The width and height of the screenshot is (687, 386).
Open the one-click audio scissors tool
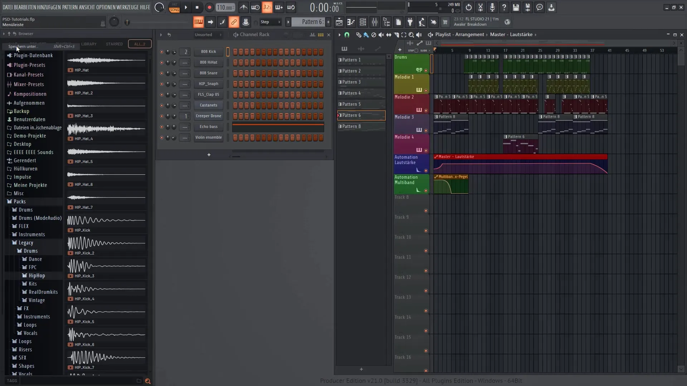[x=481, y=8]
